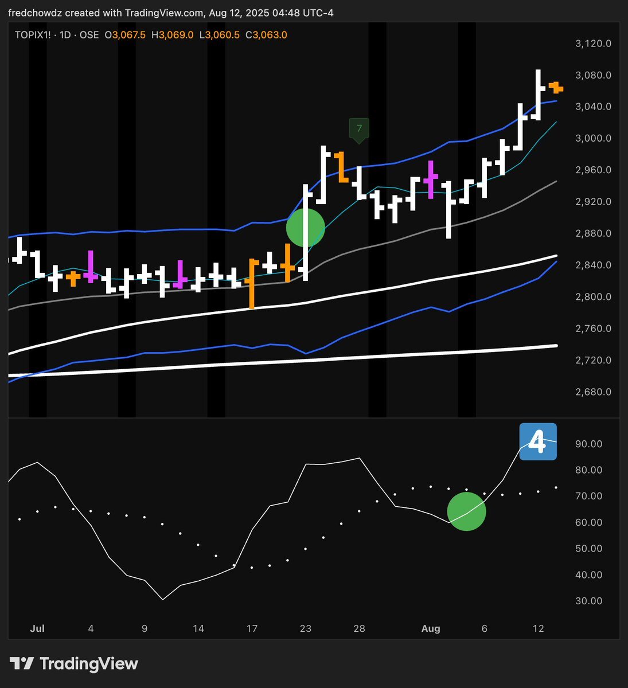Click the 2,720.0 price axis label
The image size is (628, 688).
coord(593,361)
